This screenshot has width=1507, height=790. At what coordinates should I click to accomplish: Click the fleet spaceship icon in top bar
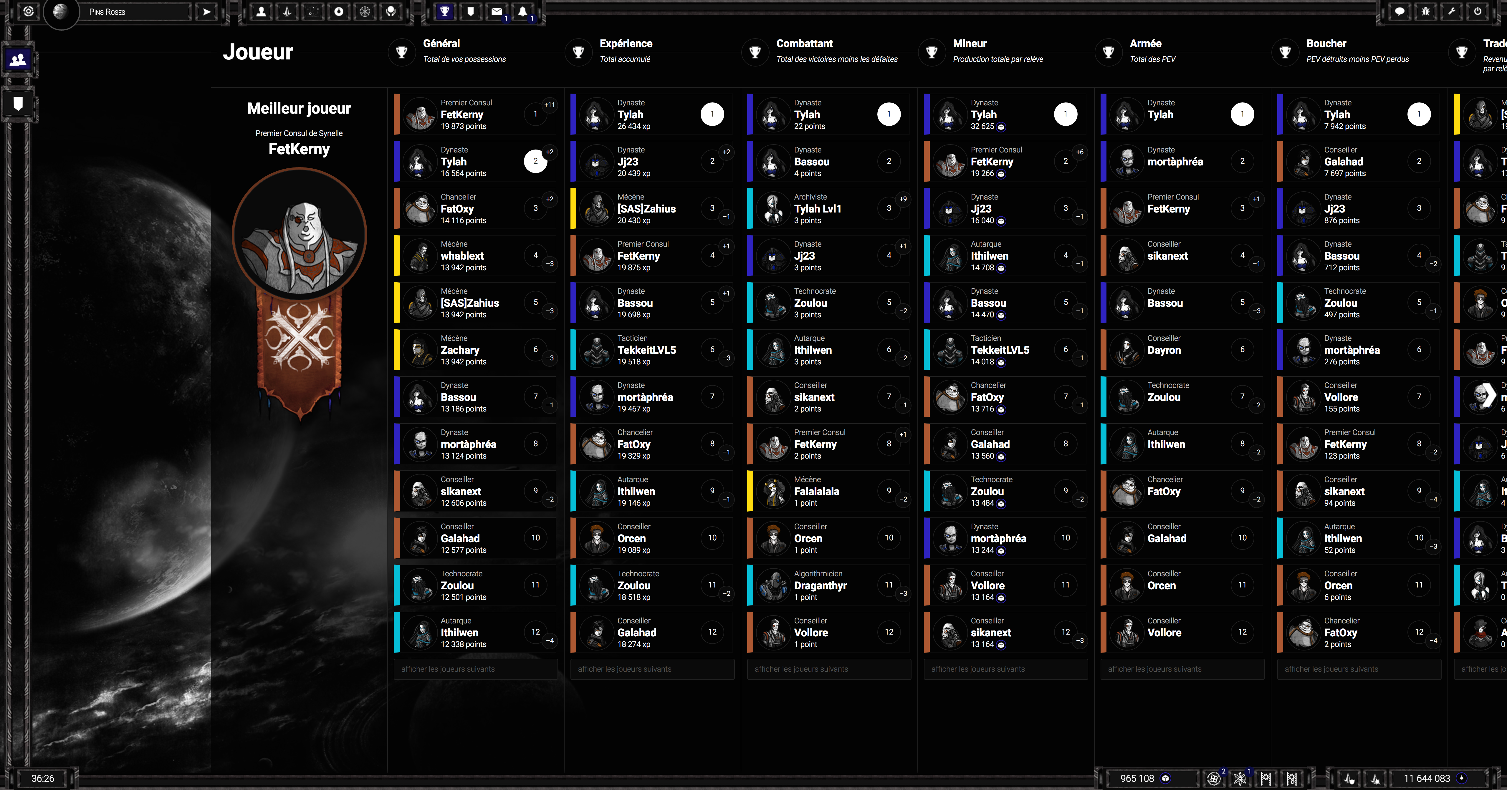(287, 12)
